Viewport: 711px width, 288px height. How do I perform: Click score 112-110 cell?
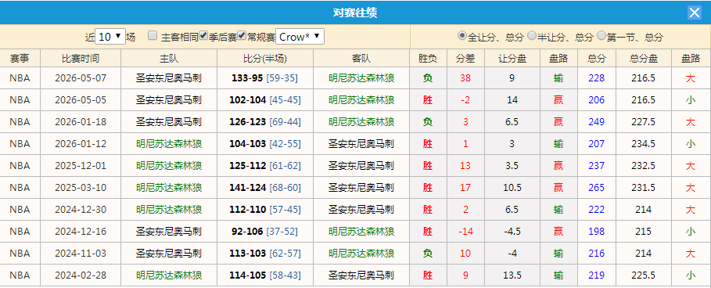click(x=249, y=210)
